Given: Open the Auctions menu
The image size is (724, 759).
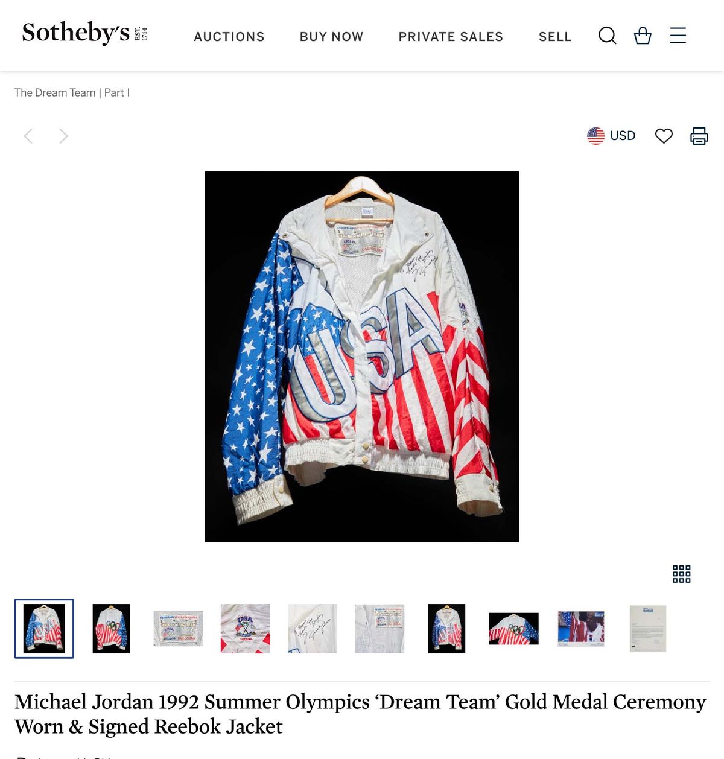Looking at the screenshot, I should point(229,37).
